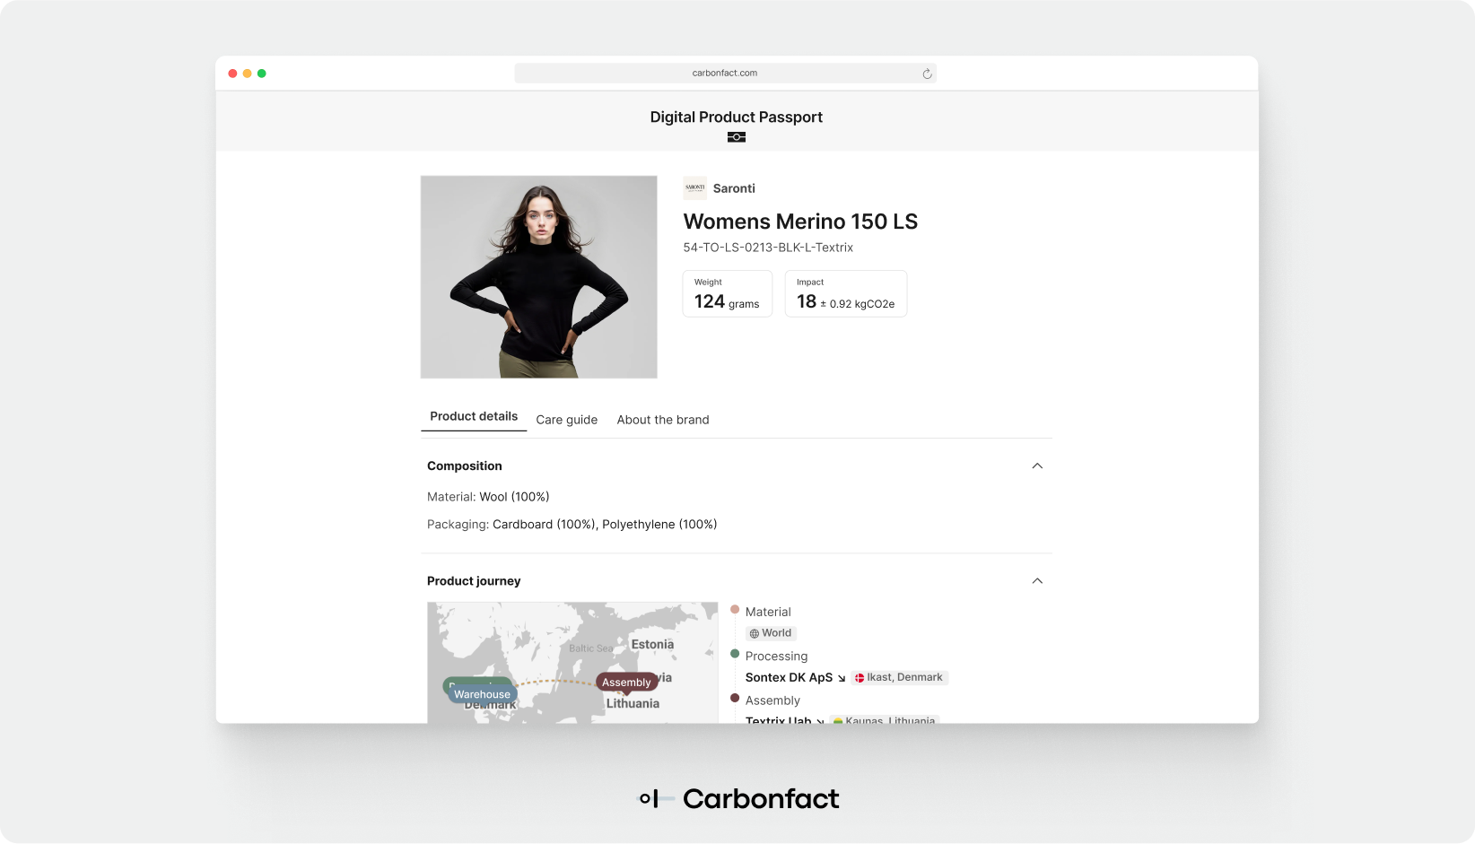Click the Impact 18 kgCO2e card
Image resolution: width=1475 pixels, height=844 pixels.
pos(846,293)
